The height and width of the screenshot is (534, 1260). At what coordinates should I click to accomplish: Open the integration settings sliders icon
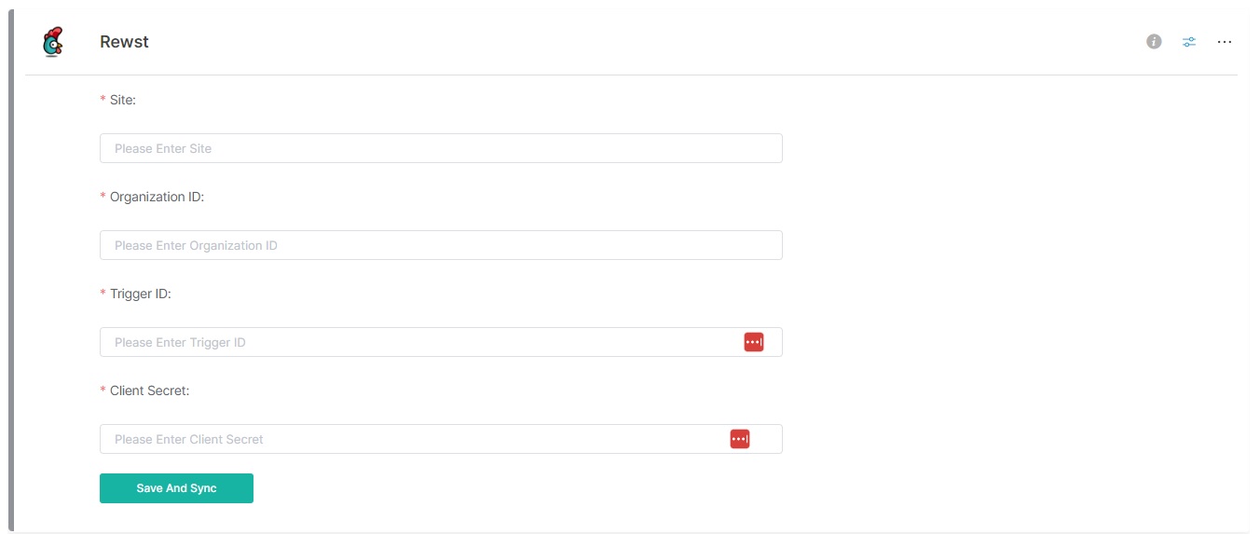pyautogui.click(x=1189, y=42)
